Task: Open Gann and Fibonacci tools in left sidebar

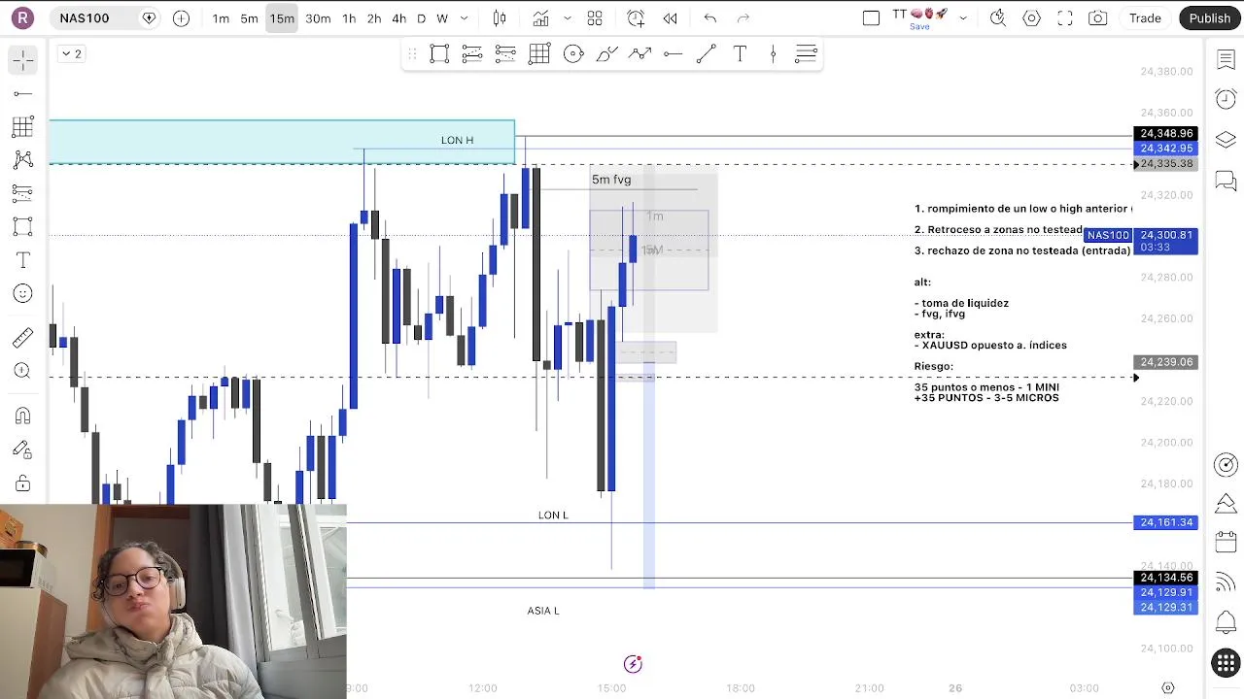Action: [x=23, y=127]
